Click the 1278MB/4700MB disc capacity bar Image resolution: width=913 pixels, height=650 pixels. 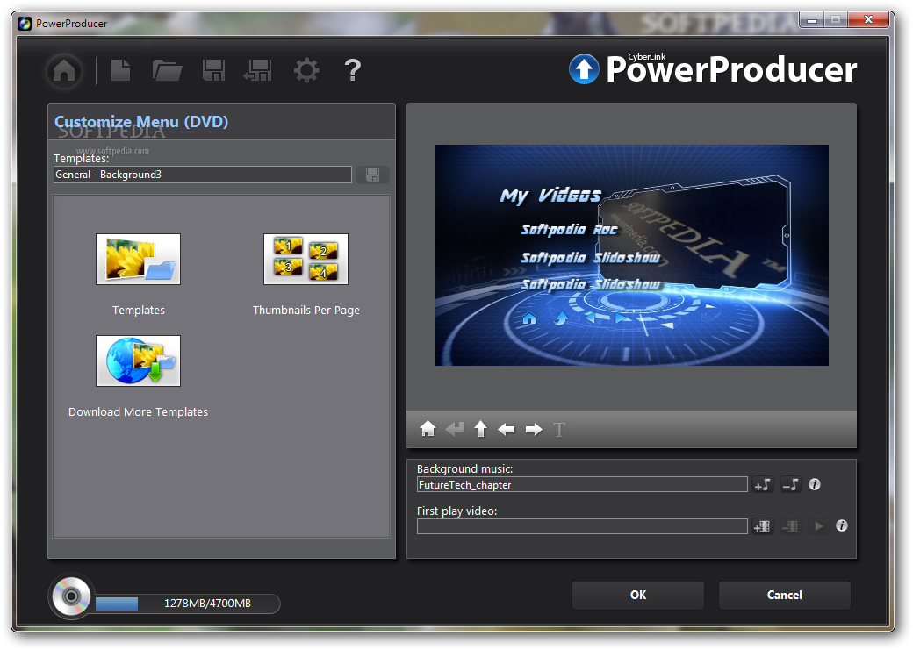(186, 604)
